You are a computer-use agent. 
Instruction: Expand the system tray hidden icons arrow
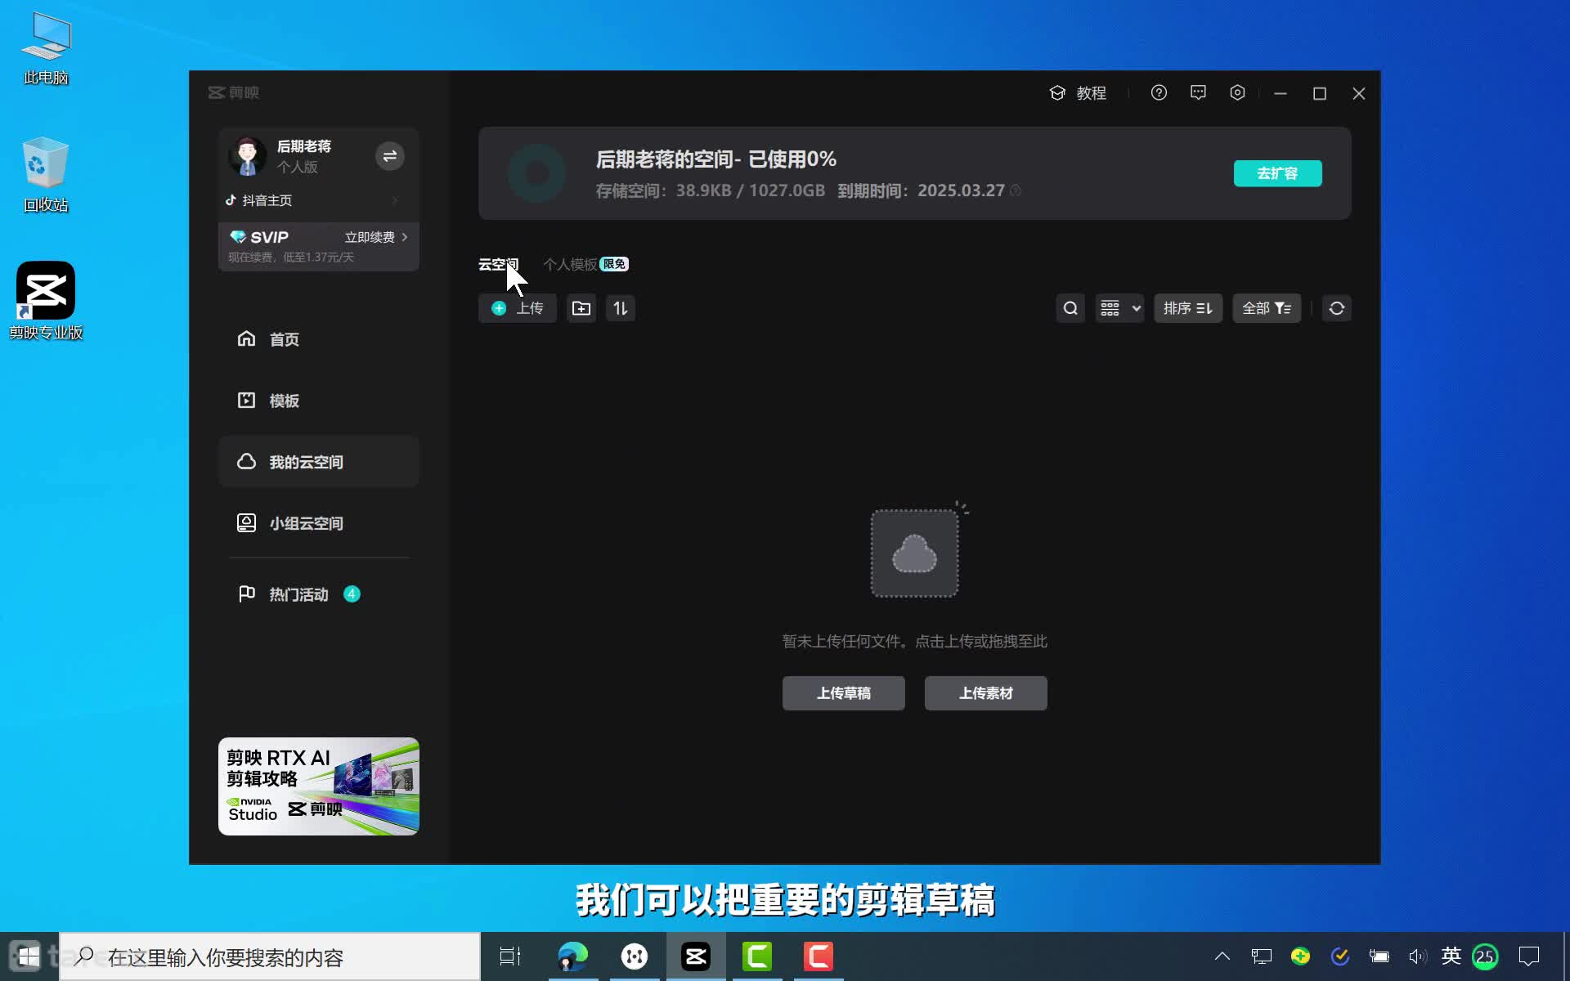tap(1222, 956)
